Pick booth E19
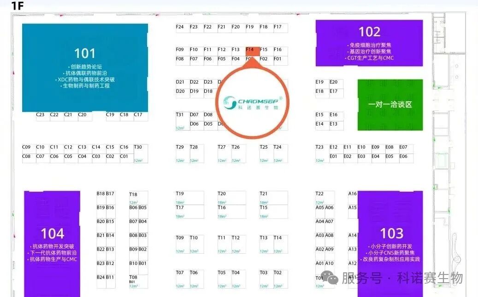The width and height of the screenshot is (478, 297). tap(322, 84)
